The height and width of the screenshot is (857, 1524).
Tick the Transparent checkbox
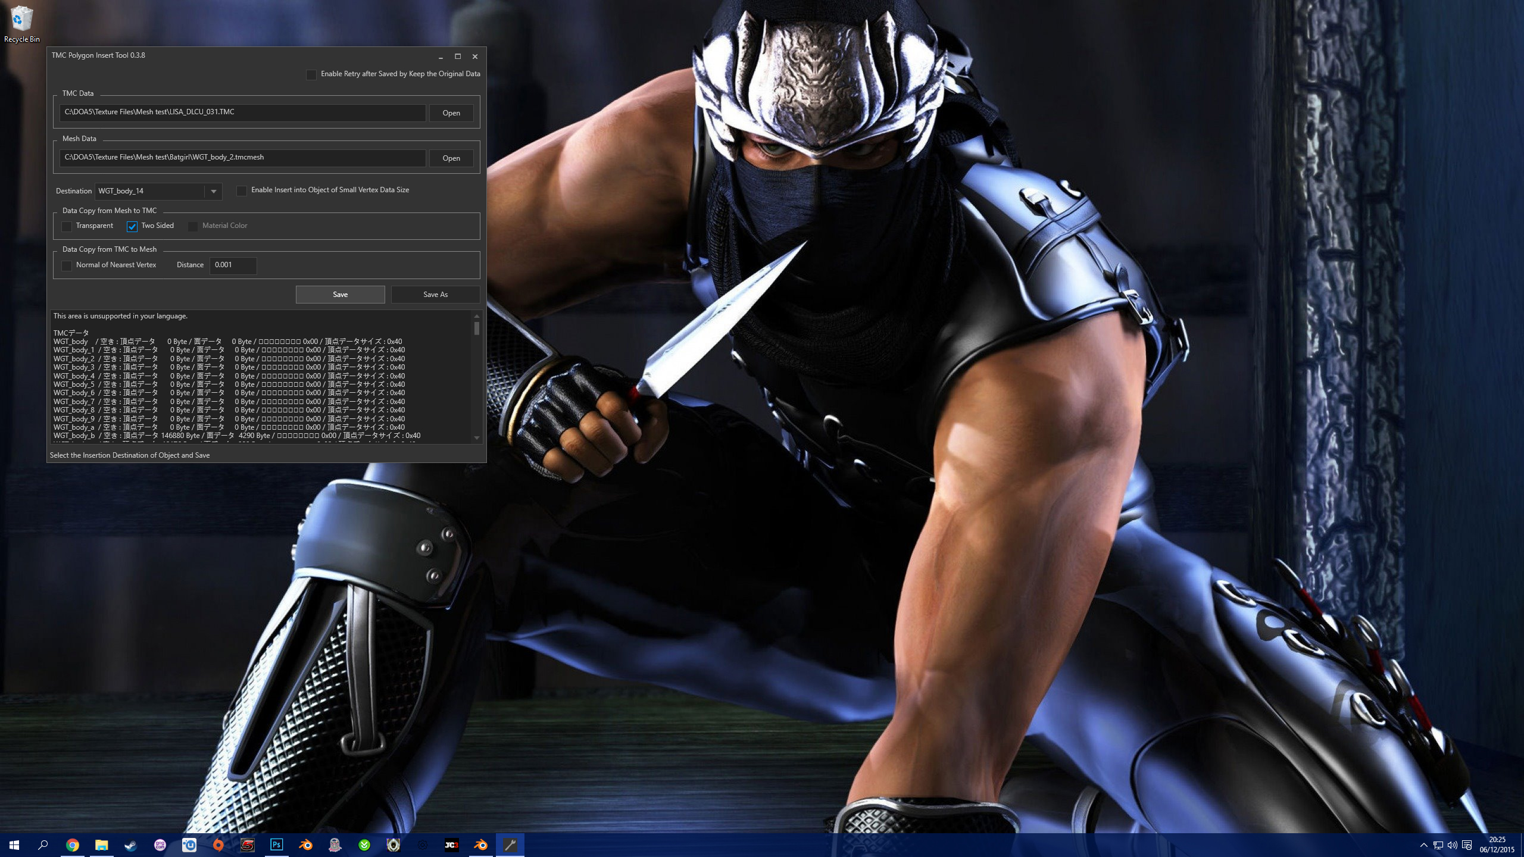(x=67, y=226)
